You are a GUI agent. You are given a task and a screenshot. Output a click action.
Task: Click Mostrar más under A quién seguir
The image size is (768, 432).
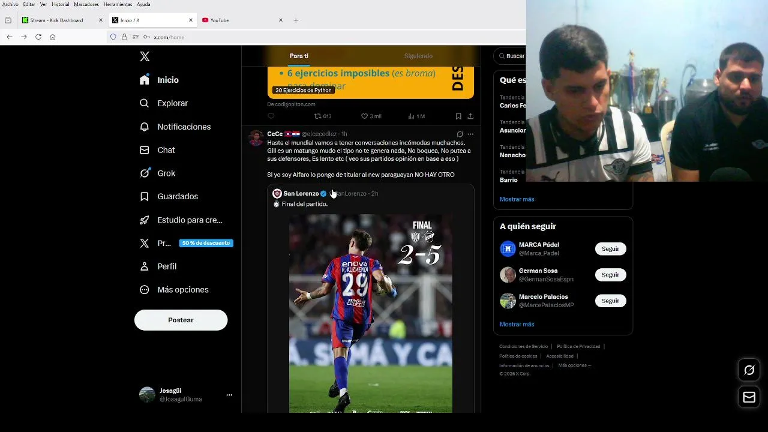(517, 325)
